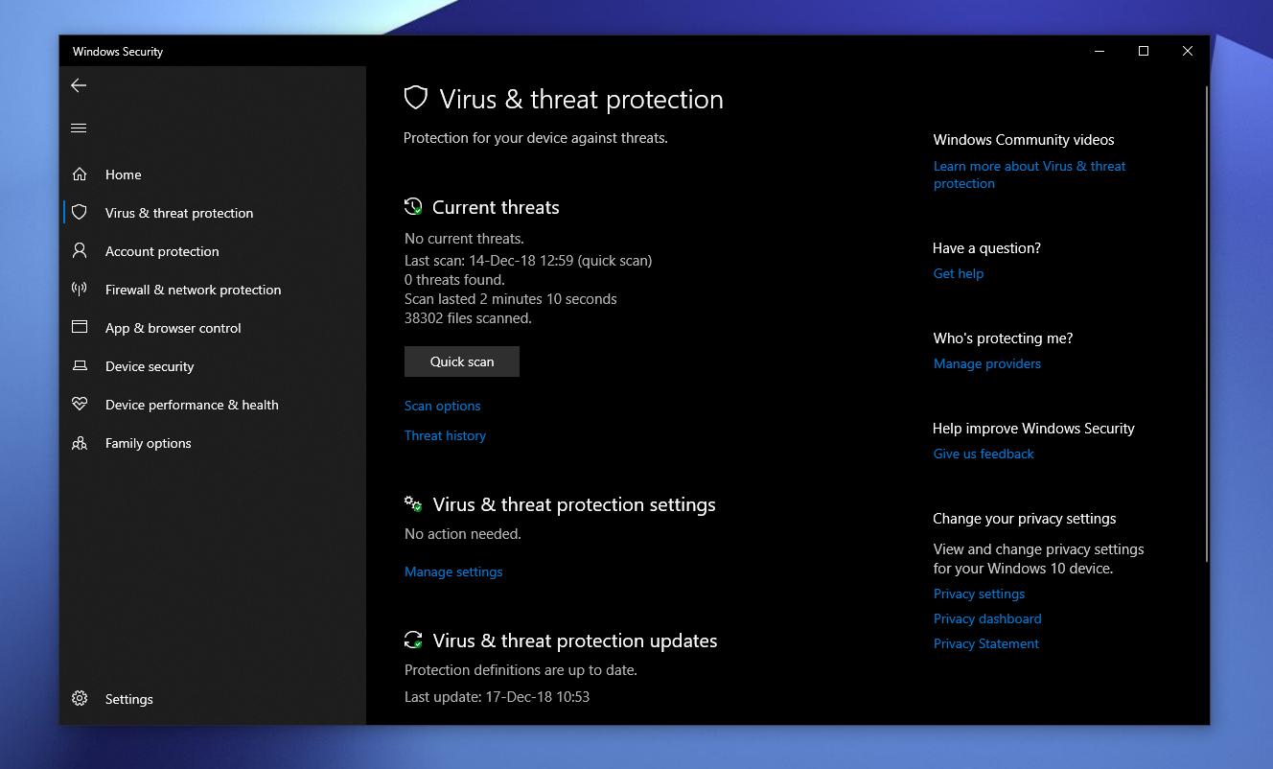1273x769 pixels.
Task: Open Settings label in sidebar
Action: (x=129, y=699)
